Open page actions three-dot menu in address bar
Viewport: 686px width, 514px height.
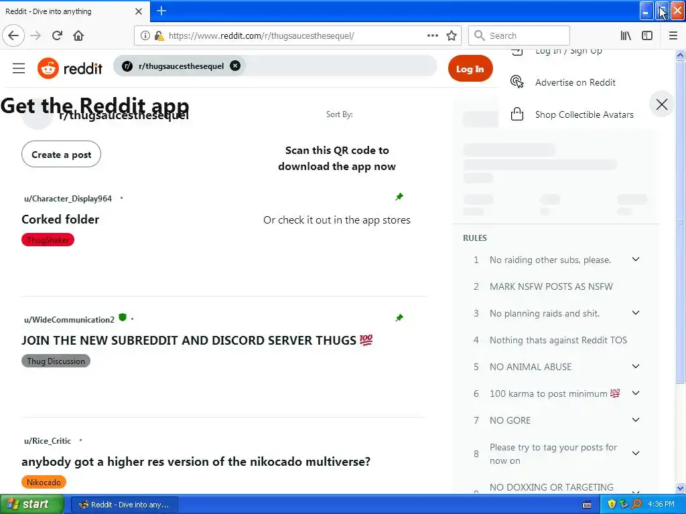[432, 35]
